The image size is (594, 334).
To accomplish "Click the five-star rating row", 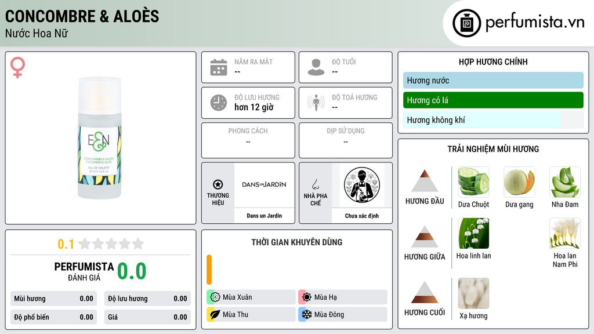I will pos(112,244).
